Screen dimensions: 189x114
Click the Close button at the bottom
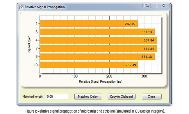click(151, 97)
